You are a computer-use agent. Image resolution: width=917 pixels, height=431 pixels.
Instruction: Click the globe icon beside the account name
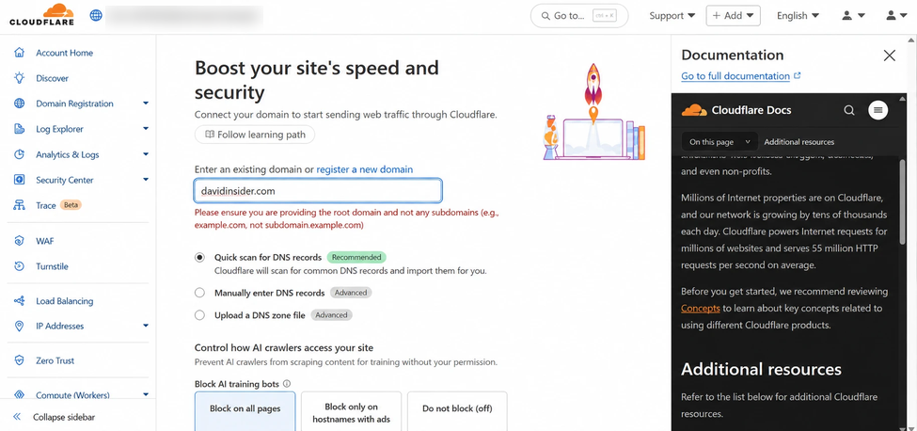(x=96, y=15)
